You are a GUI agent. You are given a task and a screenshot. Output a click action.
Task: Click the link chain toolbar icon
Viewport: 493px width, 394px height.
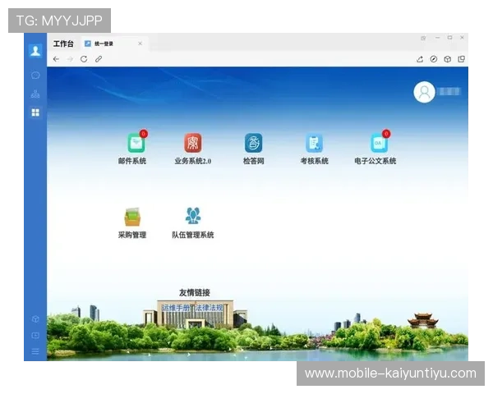pyautogui.click(x=99, y=59)
